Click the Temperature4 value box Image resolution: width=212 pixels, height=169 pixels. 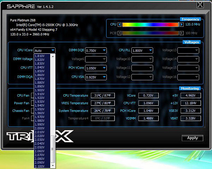click(103, 119)
